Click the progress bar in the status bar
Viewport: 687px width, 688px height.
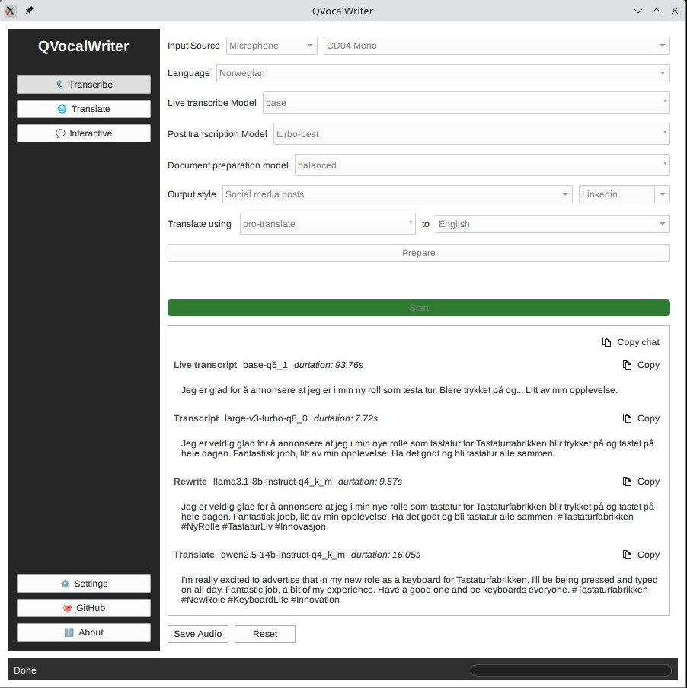570,670
